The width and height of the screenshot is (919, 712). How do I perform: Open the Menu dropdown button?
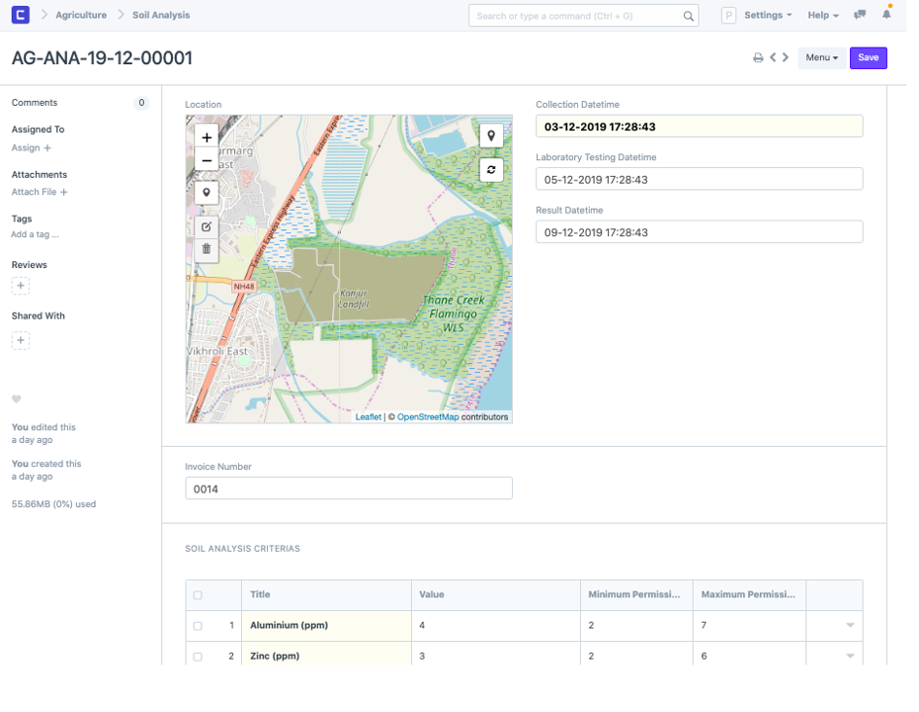(x=821, y=58)
